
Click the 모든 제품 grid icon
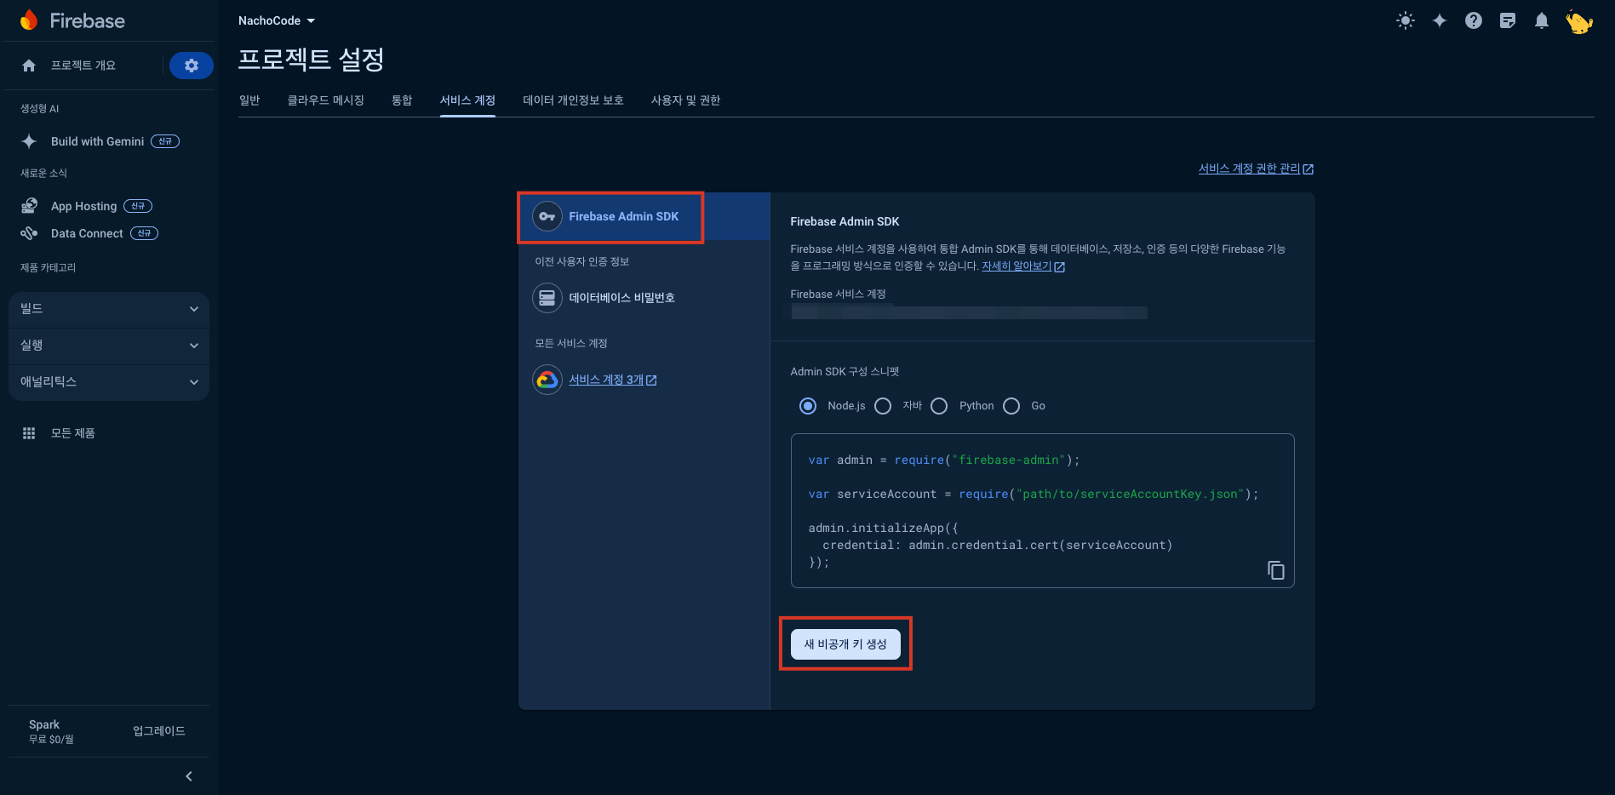(29, 433)
